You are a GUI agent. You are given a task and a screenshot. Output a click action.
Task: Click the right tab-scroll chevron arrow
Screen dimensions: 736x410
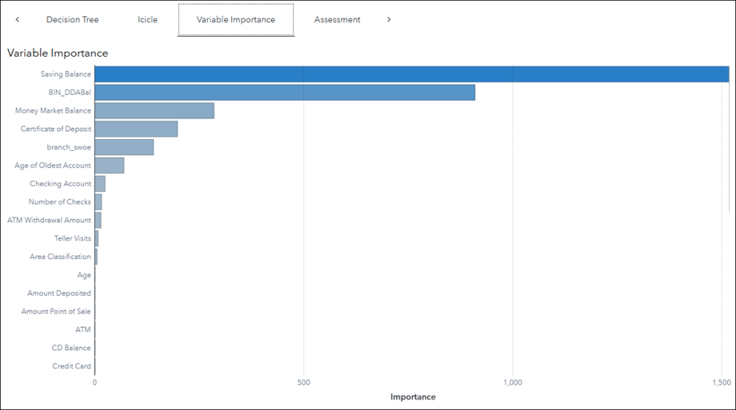point(389,20)
